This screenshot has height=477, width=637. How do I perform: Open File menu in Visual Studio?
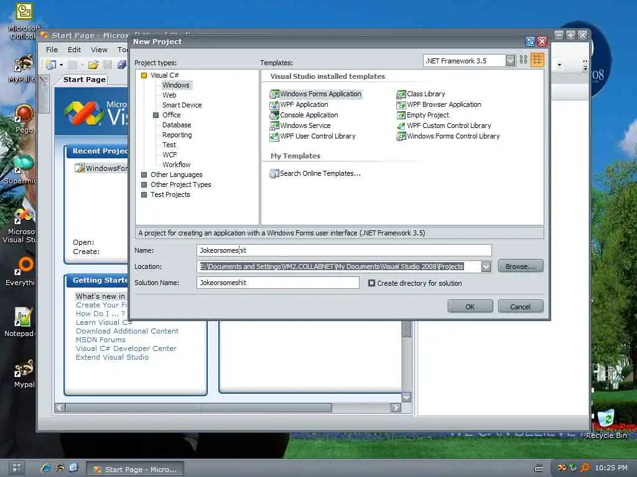point(52,50)
